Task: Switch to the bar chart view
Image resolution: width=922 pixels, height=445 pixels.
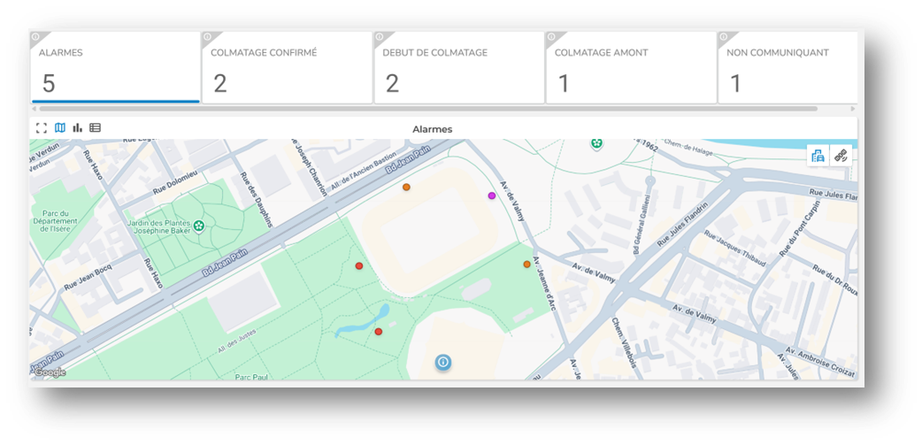Action: pos(78,128)
